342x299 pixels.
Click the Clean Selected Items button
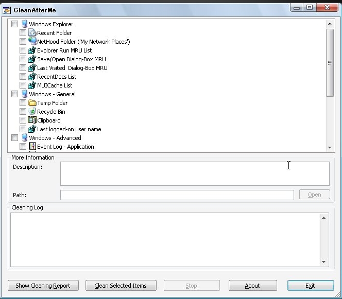(121, 286)
